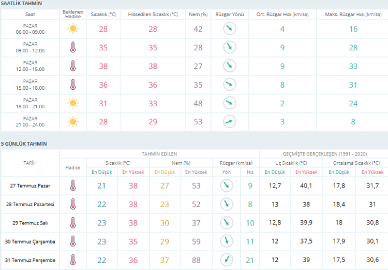Screen dimensions: 388x270
Task: Click max wind speed 33 in 12.00-15.00 row
Action: 353,66
